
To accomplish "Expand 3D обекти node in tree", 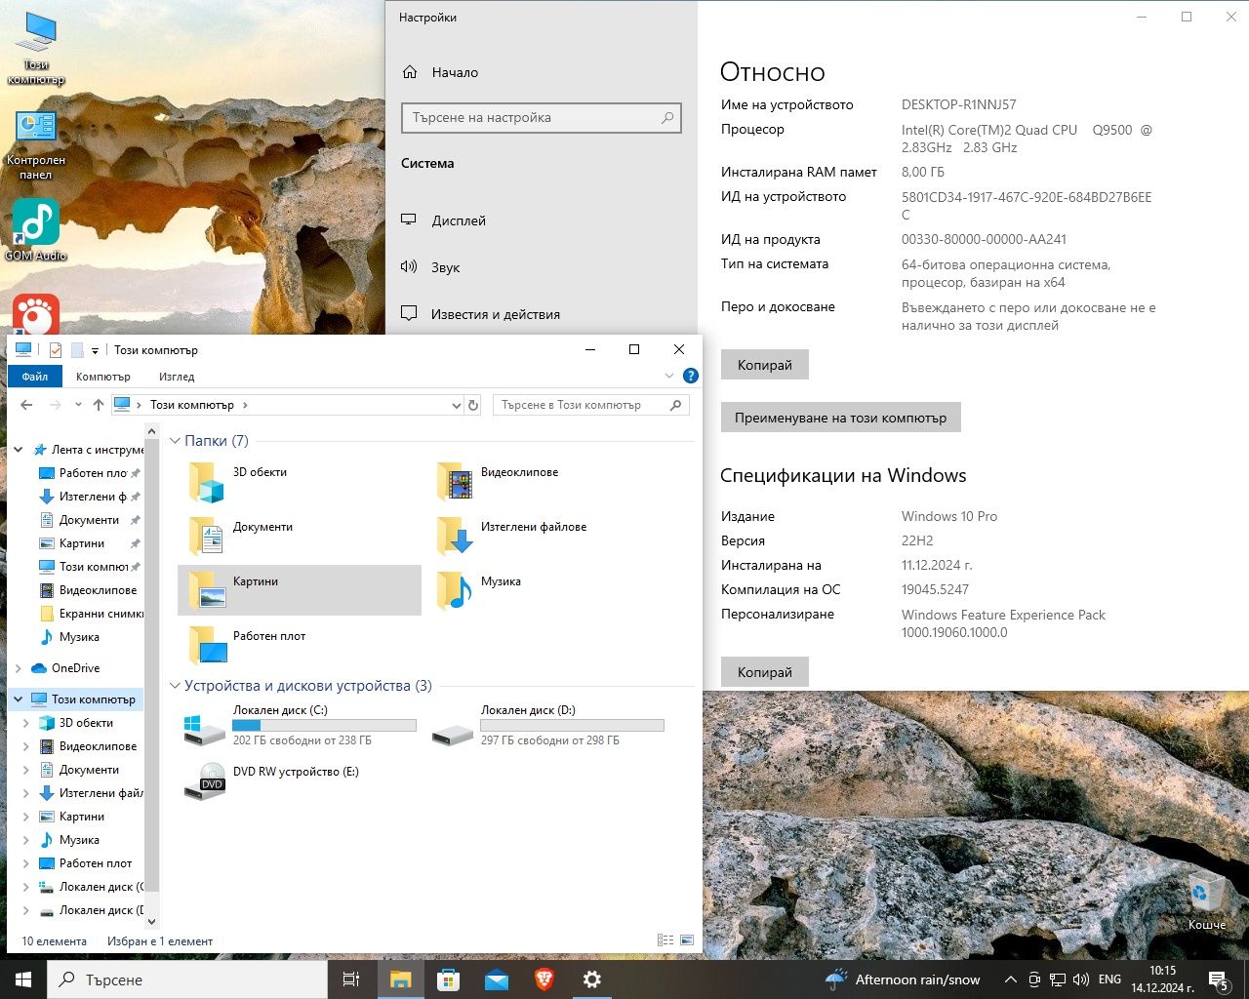I will click(26, 723).
